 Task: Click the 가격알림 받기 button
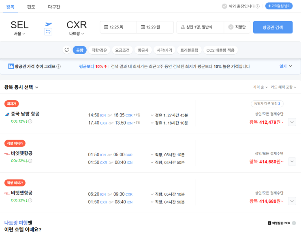tap(279, 6)
